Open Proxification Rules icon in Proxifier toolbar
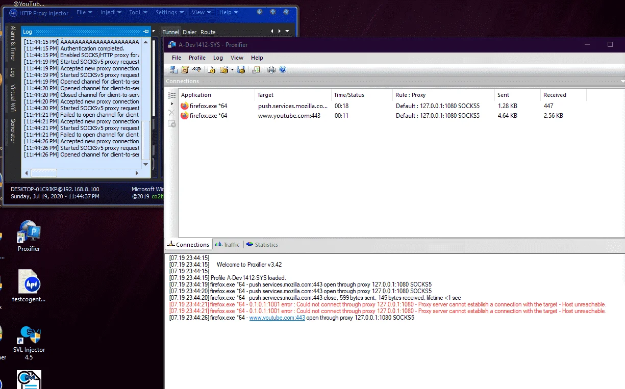This screenshot has height=389, width=625. pos(185,69)
